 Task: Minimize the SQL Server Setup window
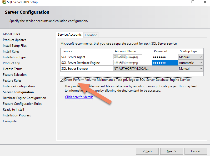(x=180, y=2)
